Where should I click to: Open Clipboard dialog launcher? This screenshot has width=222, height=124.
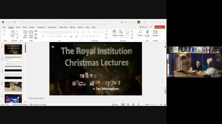pos(21,41)
